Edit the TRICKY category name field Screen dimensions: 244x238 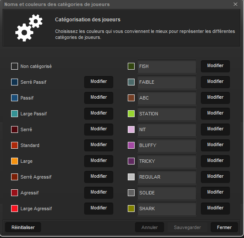click(x=167, y=161)
